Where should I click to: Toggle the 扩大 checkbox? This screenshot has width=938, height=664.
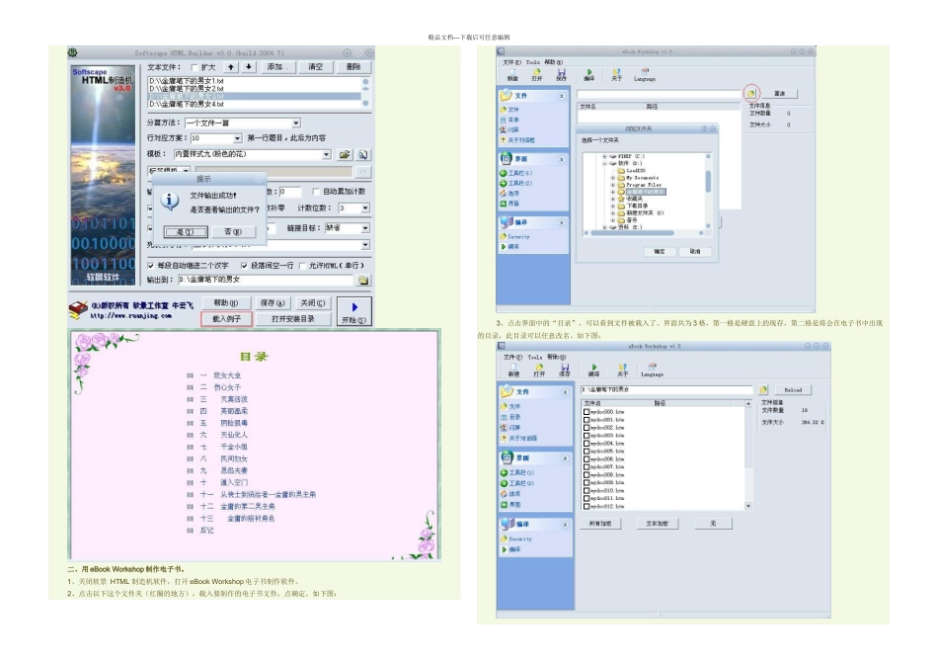click(x=194, y=66)
